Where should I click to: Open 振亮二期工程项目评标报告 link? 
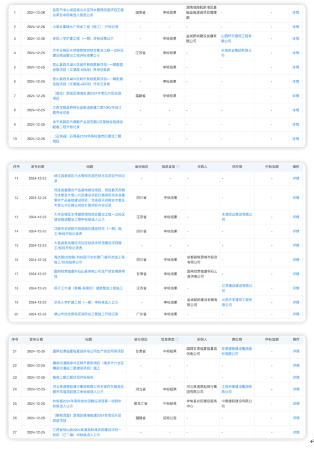[73, 378]
